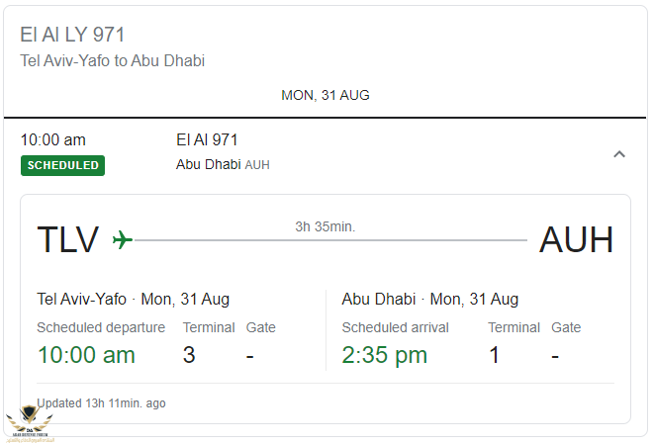This screenshot has height=444, width=654.
Task: Click the Abu Dhabi AUH destination label
Action: (x=223, y=165)
